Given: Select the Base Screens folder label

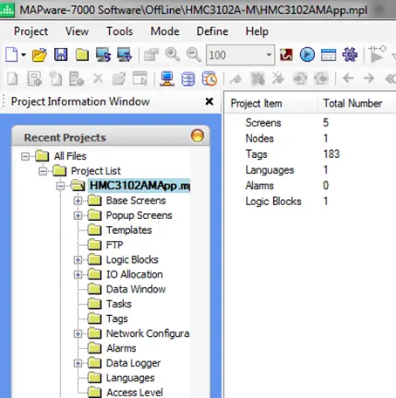Looking at the screenshot, I should tap(136, 201).
